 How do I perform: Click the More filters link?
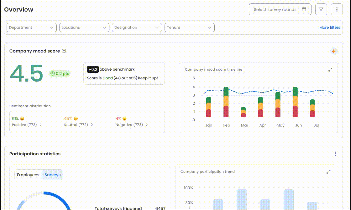pyautogui.click(x=330, y=27)
